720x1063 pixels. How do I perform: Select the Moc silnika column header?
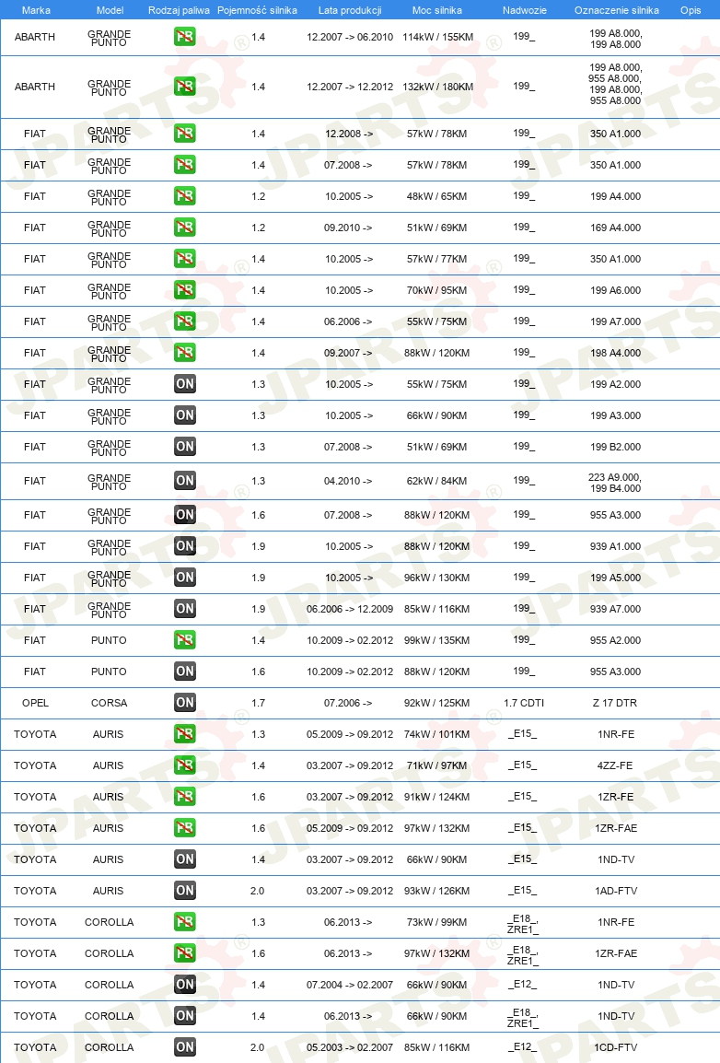(436, 10)
